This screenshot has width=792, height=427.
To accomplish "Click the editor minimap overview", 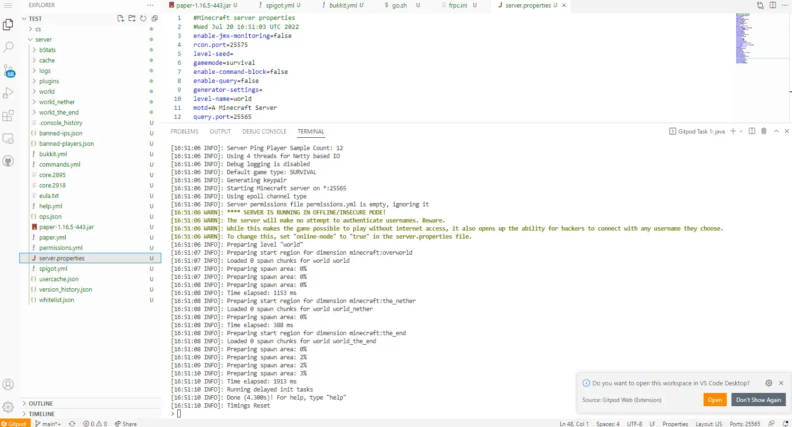I will click(x=744, y=38).
